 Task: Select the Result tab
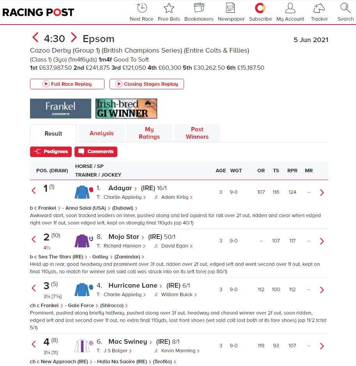pos(53,134)
